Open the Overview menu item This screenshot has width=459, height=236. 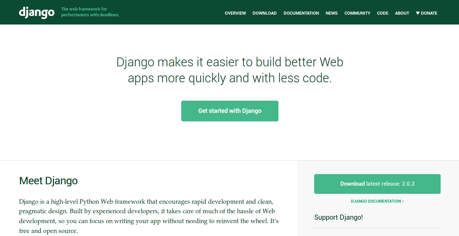(235, 13)
